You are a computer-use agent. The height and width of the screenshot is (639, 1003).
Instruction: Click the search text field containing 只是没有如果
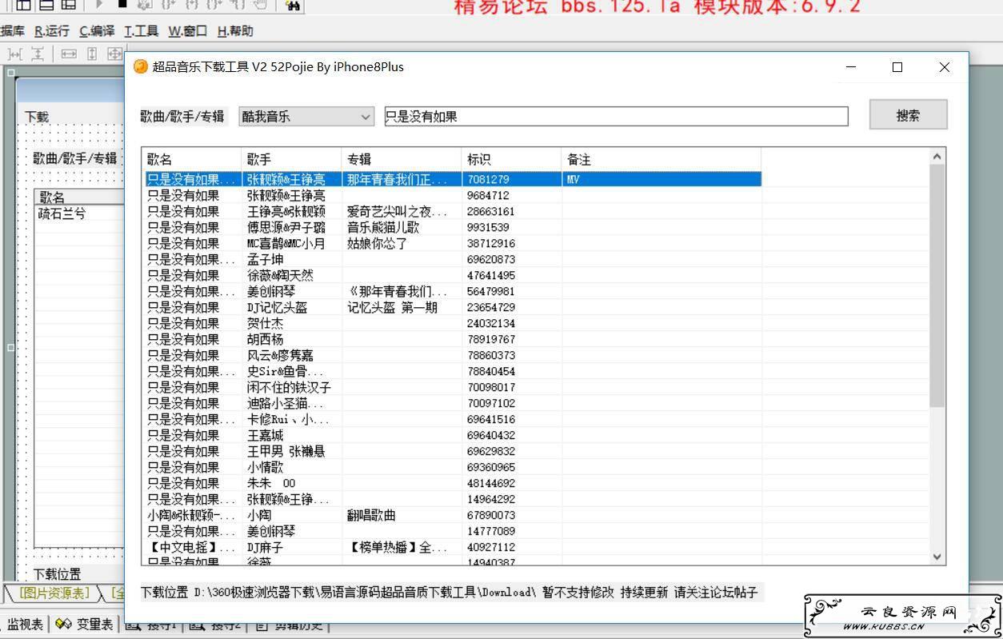click(x=616, y=117)
